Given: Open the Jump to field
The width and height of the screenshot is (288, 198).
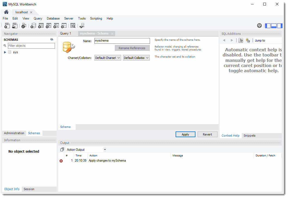Looking at the screenshot, I should point(268,40).
